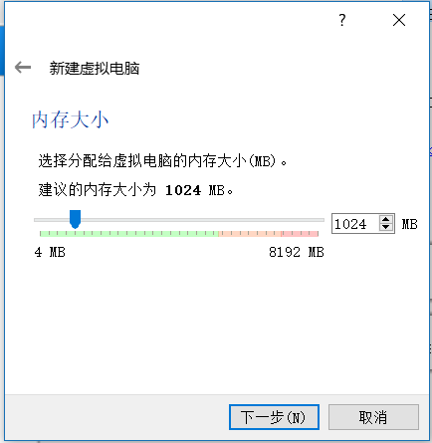Select the green zone on memory scale

pos(129,234)
